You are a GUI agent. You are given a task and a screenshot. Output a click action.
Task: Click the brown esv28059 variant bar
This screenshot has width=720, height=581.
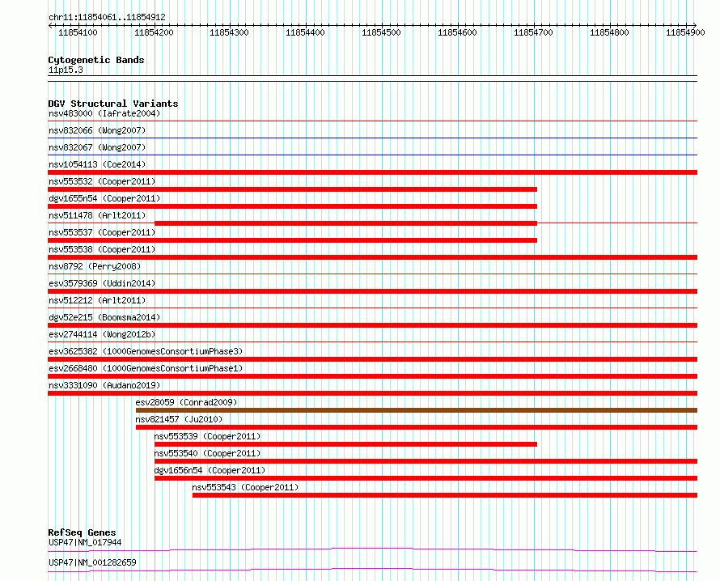(417, 410)
